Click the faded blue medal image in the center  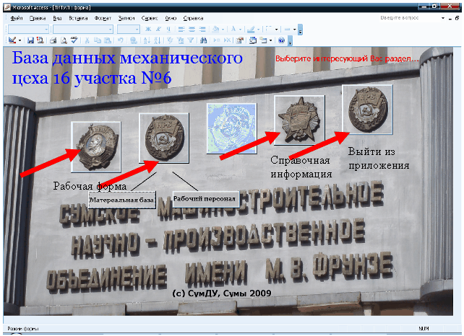[231, 128]
